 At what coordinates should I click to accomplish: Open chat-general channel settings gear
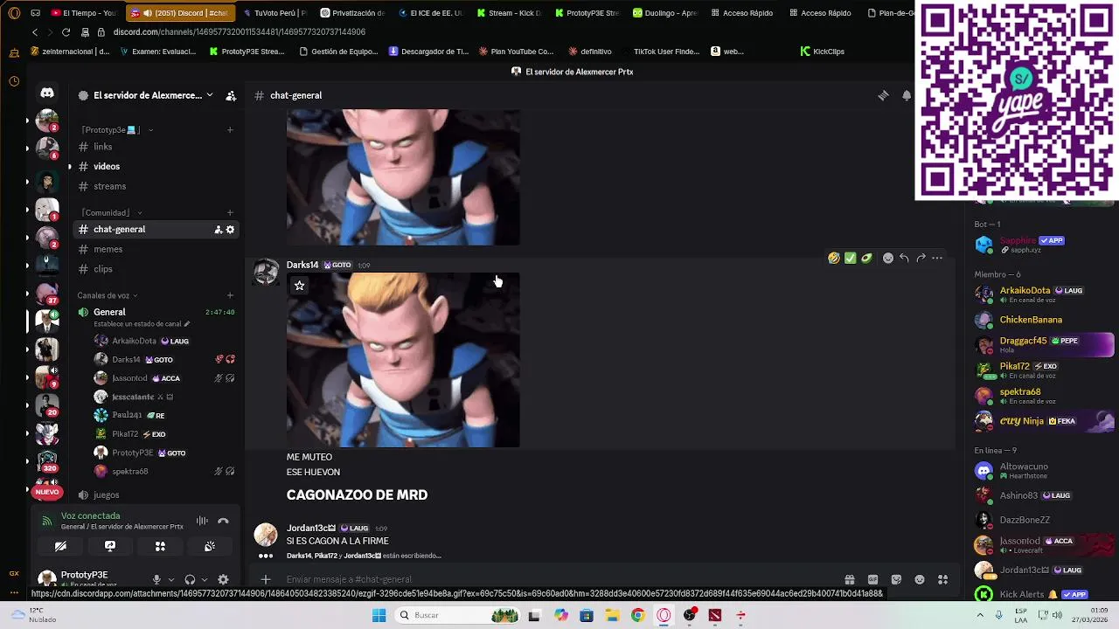coord(230,229)
